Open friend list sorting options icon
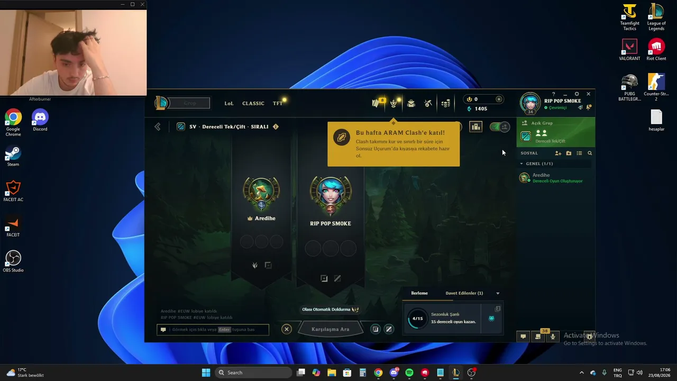This screenshot has height=381, width=677. pyautogui.click(x=579, y=153)
